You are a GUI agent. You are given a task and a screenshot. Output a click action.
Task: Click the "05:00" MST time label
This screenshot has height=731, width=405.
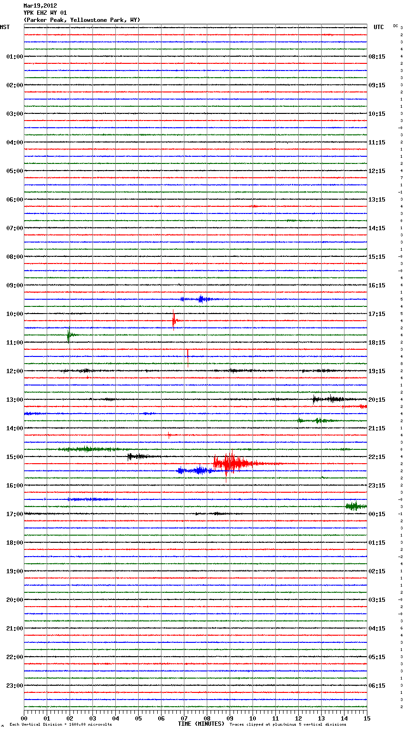pos(14,171)
